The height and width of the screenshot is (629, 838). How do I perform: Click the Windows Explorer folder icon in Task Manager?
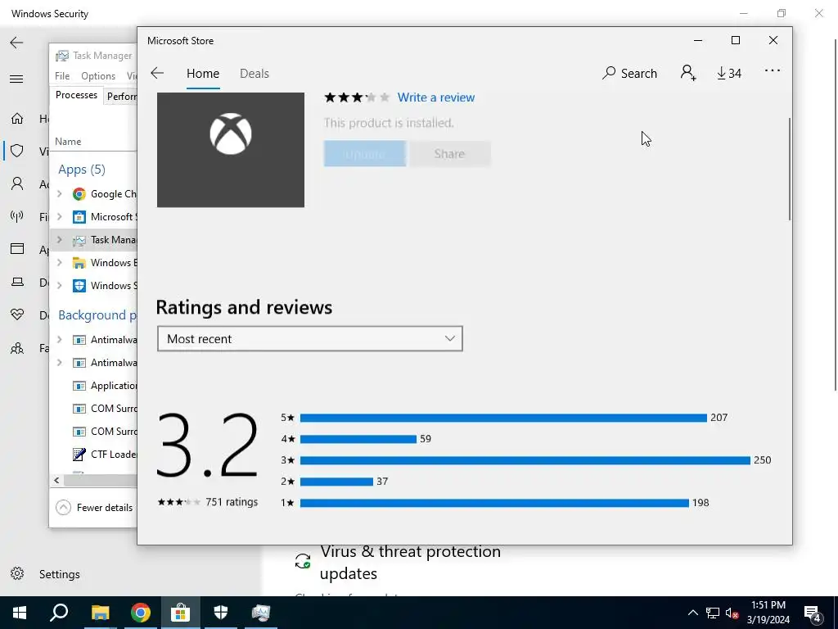(x=79, y=263)
